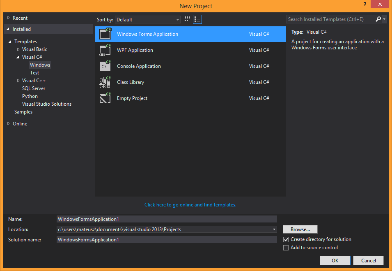
Task: Click the Console Application template icon
Action: click(x=105, y=66)
